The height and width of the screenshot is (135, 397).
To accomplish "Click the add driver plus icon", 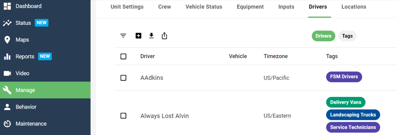I will (x=138, y=36).
